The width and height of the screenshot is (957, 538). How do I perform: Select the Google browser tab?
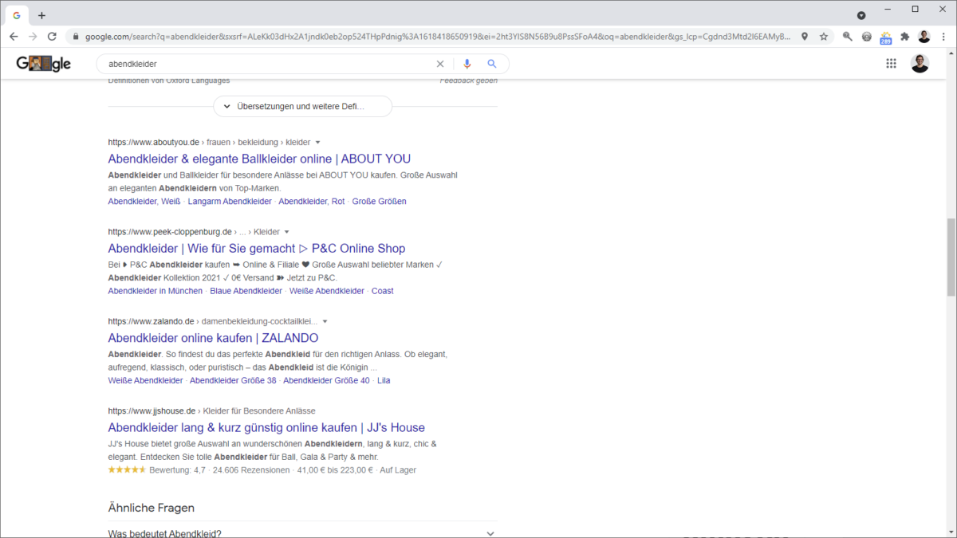[17, 15]
